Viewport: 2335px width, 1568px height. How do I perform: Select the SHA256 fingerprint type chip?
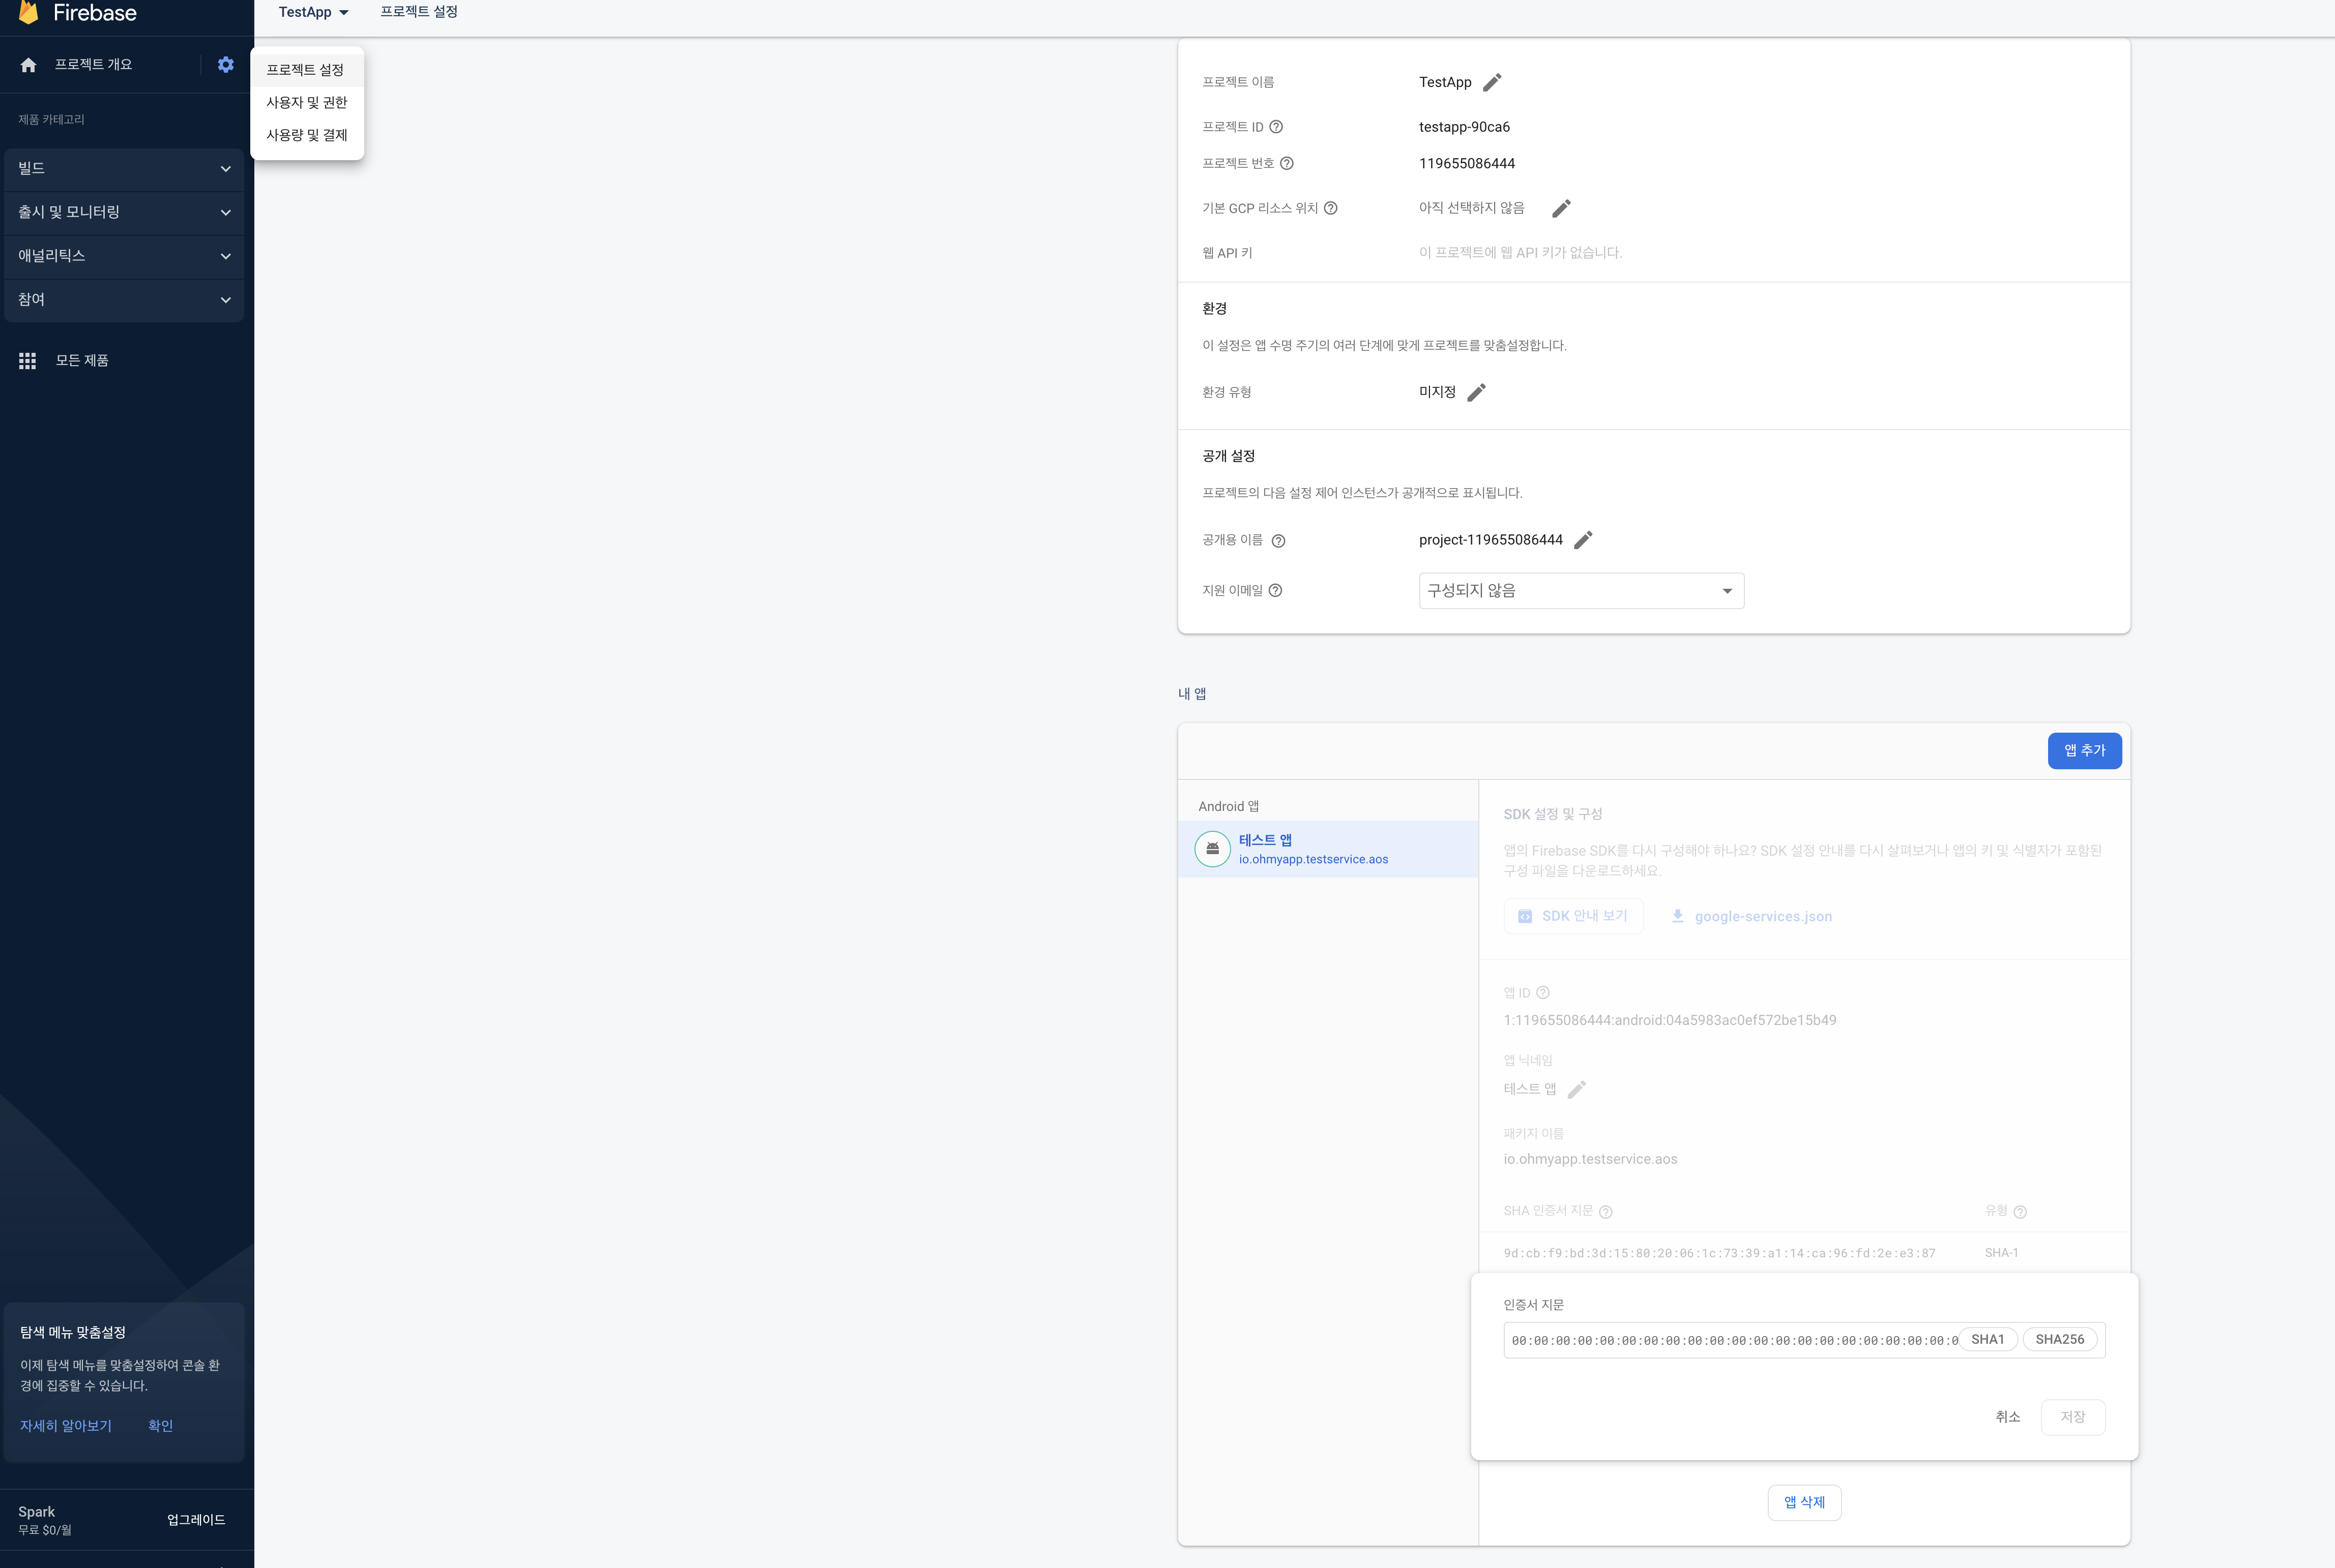(2059, 1340)
